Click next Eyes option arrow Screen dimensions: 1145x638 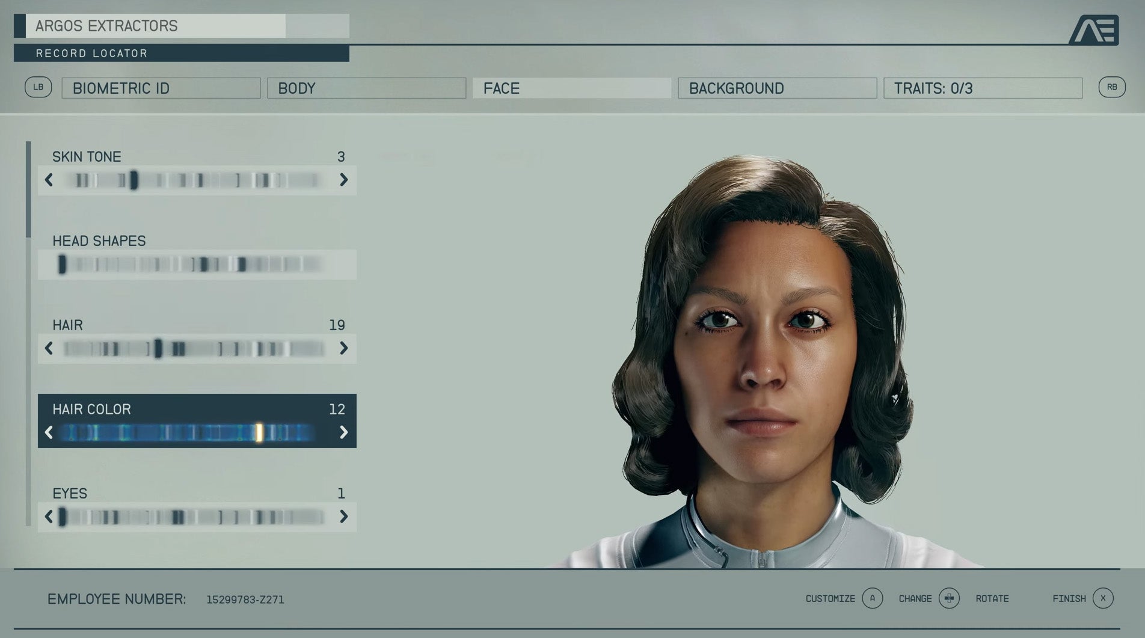click(343, 517)
